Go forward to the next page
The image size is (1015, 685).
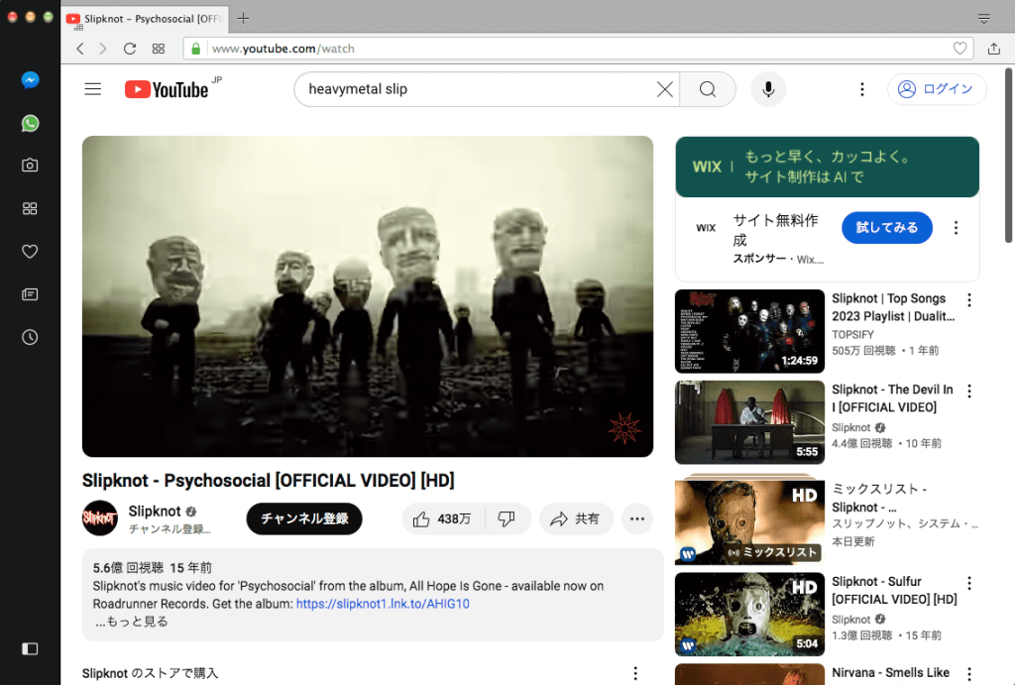click(x=103, y=49)
